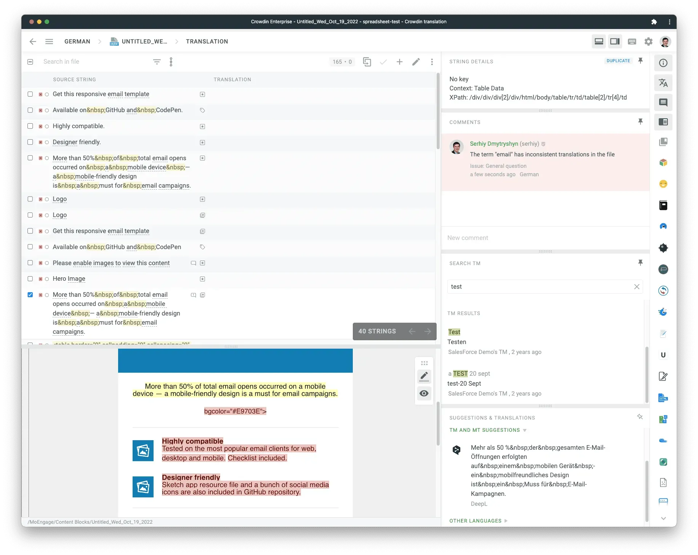698x555 pixels.
Task: Check the 'Highly compatible.' string checkbox
Action: pyautogui.click(x=30, y=126)
